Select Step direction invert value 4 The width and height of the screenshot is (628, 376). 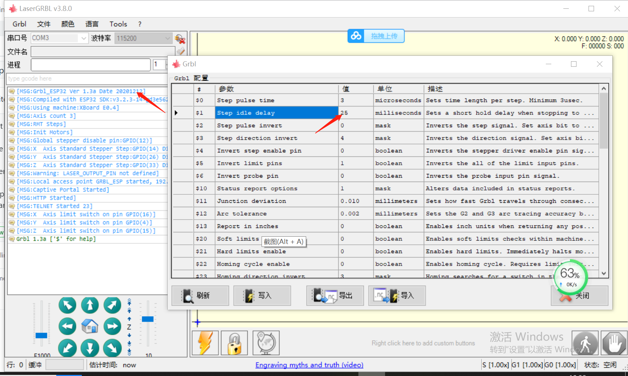click(356, 138)
